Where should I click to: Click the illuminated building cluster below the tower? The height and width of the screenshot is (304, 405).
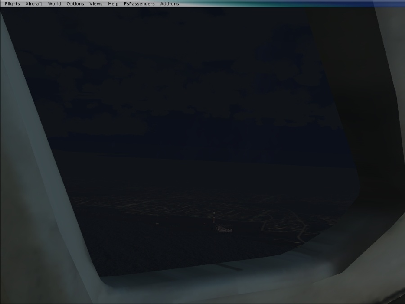[224, 229]
